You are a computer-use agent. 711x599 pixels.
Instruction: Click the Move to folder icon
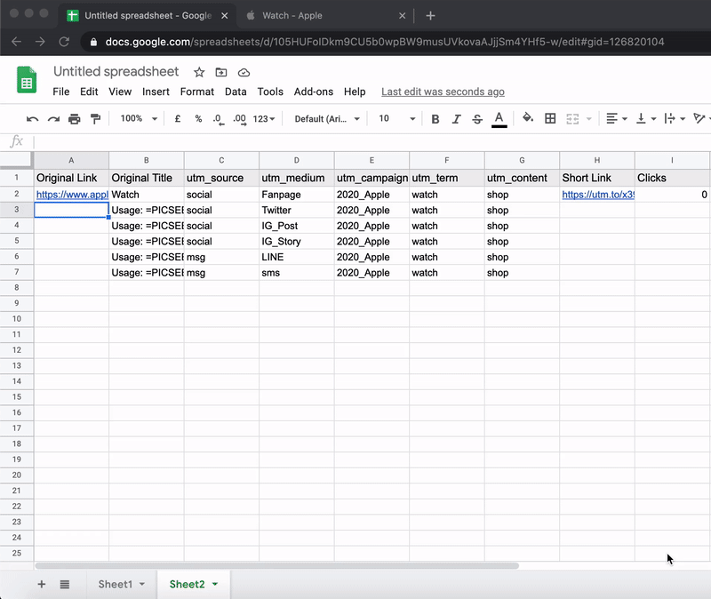[220, 72]
